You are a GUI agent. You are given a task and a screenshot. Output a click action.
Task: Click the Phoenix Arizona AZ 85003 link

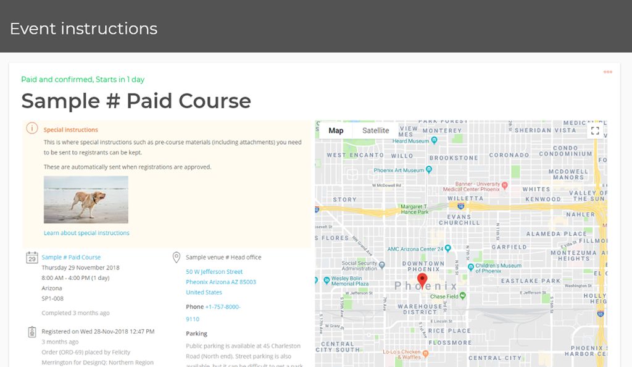[221, 282]
